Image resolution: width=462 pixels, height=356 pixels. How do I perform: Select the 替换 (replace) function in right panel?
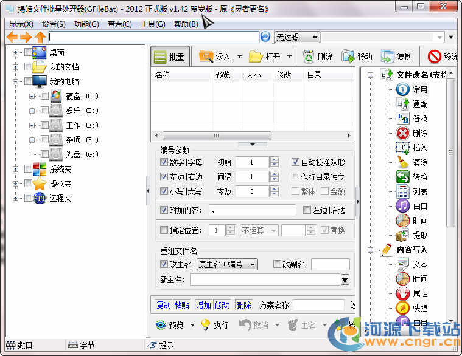(403, 118)
